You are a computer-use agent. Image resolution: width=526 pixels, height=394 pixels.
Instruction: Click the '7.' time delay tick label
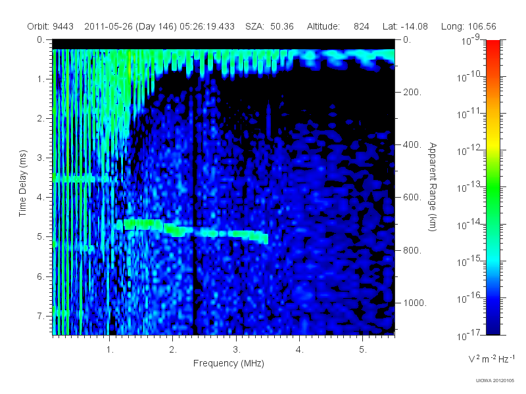click(x=41, y=316)
